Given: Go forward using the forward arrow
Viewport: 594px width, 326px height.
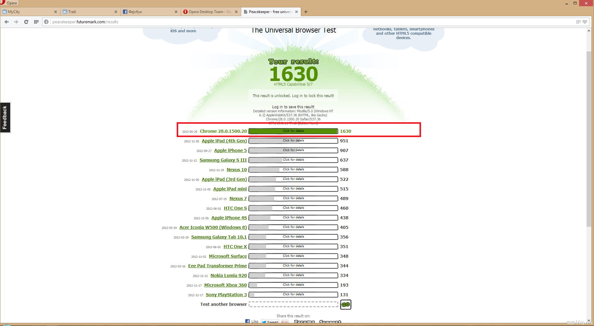Looking at the screenshot, I should (16, 22).
